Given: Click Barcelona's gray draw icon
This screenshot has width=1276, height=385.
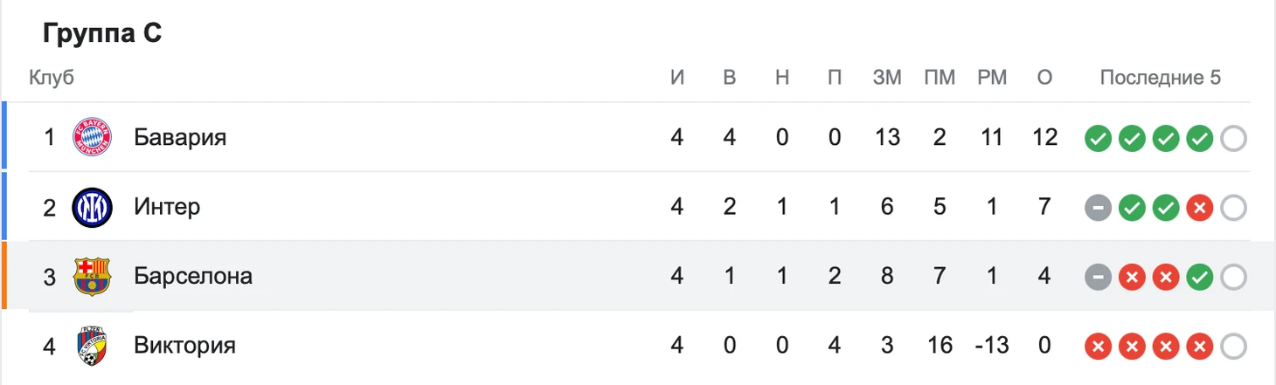Looking at the screenshot, I should (x=1098, y=278).
